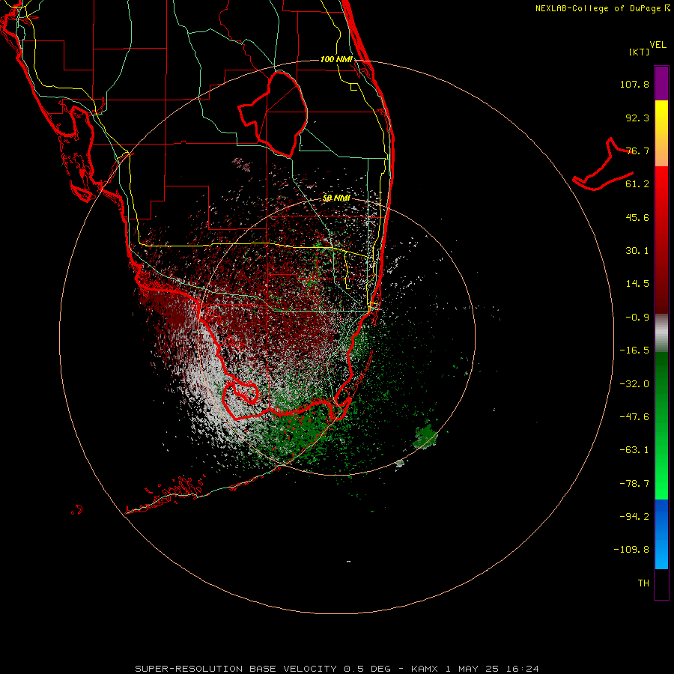This screenshot has height=674, width=674.
Task: Click the VEL legend title
Action: click(658, 45)
